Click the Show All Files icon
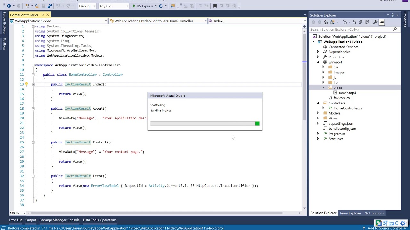The image size is (410, 230). click(367, 22)
